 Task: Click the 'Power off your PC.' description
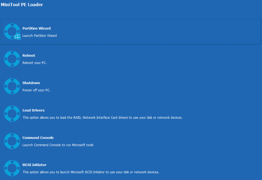[36, 90]
